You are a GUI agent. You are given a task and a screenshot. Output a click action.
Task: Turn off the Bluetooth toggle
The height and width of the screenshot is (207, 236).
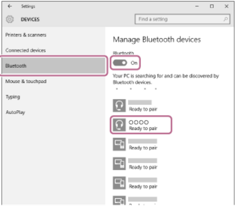pyautogui.click(x=120, y=63)
